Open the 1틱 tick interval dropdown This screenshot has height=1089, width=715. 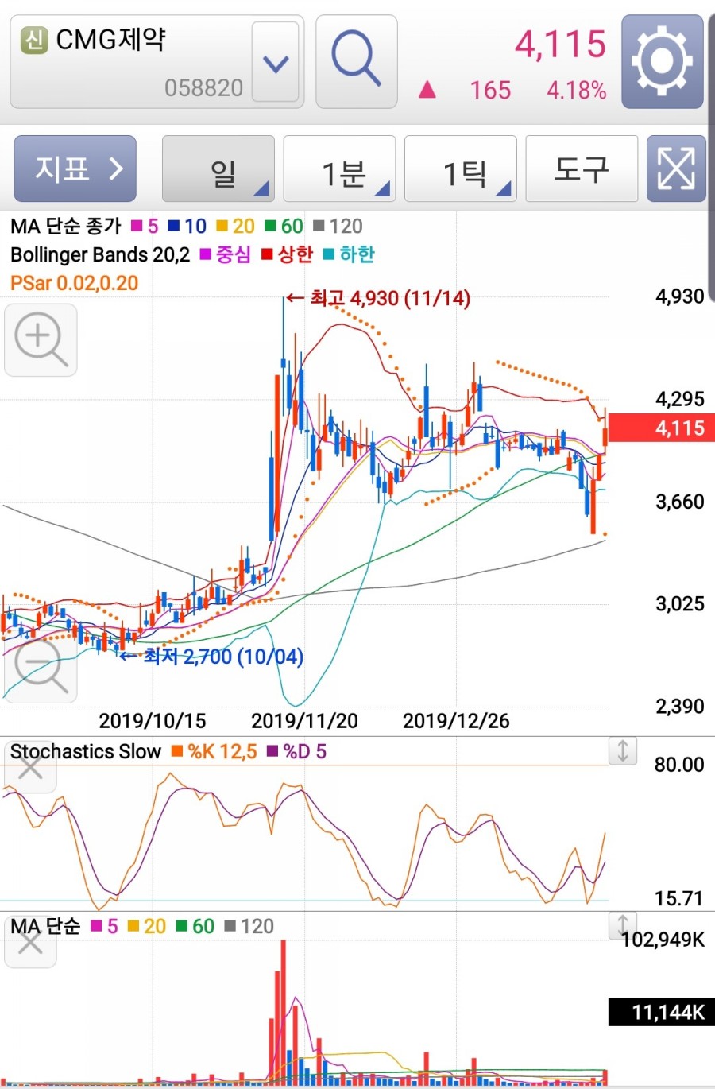click(x=461, y=169)
